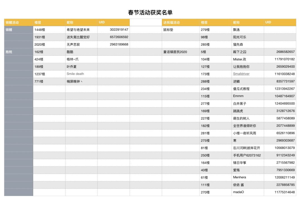Viewport: 301px width, 200px height.
Task: Click the title 春节活动获奖名单
Action: tap(150, 13)
